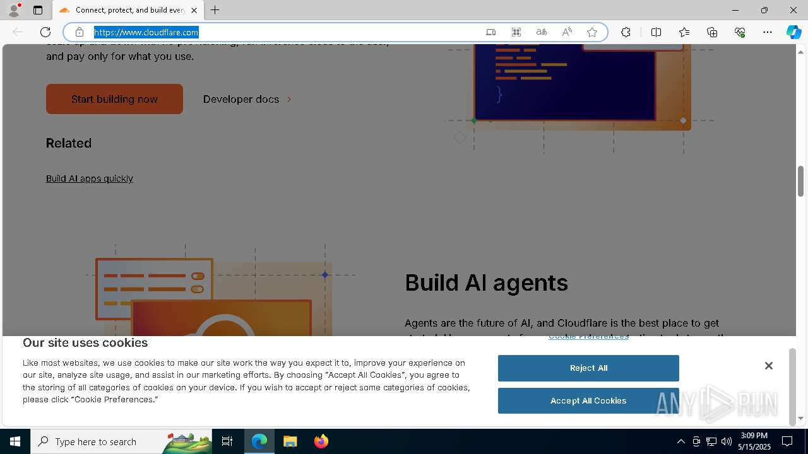The height and width of the screenshot is (454, 808).
Task: Open the Windows Start menu
Action: pyautogui.click(x=15, y=441)
